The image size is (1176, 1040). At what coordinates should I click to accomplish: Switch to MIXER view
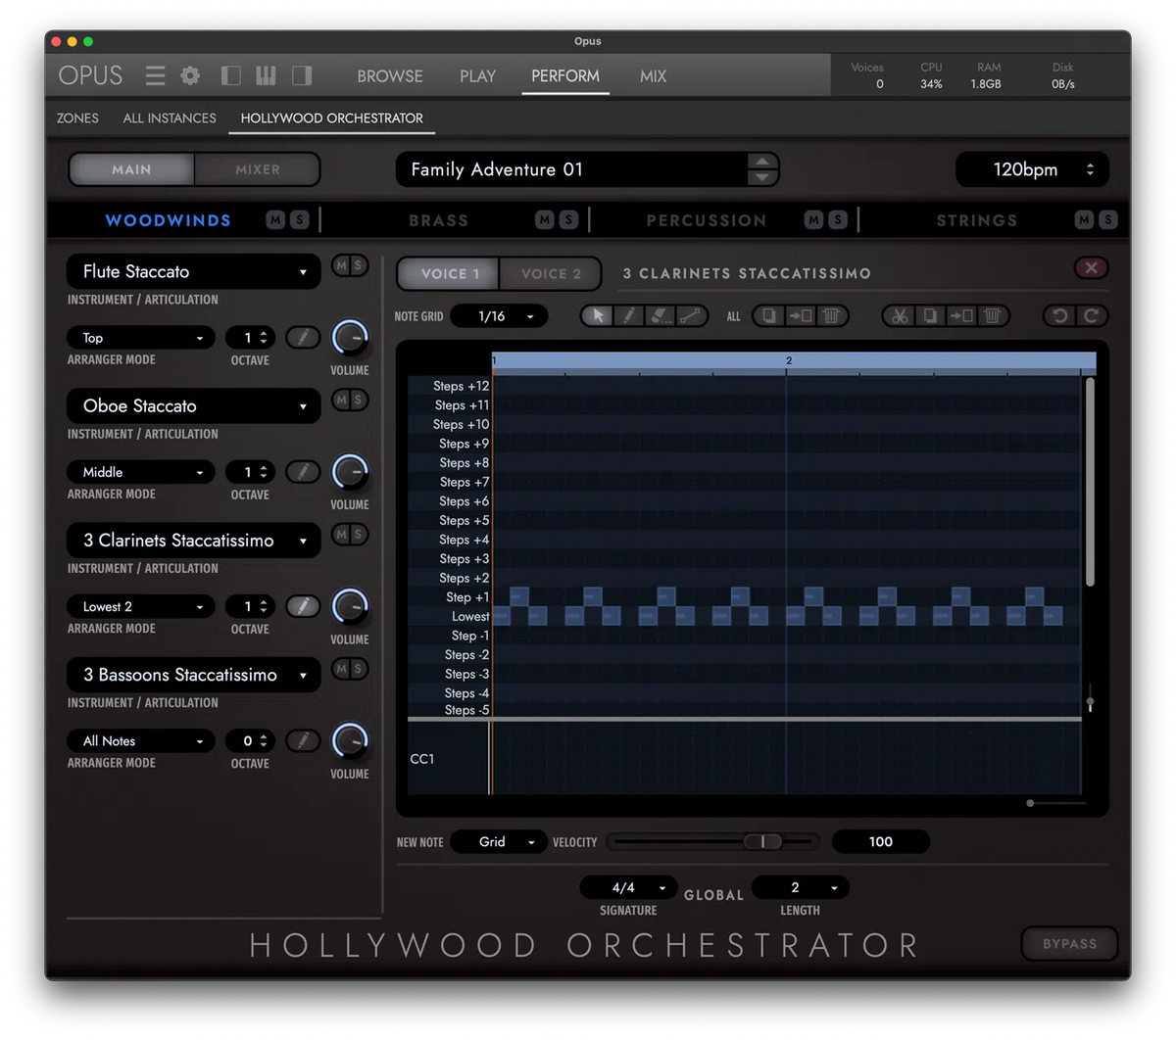click(257, 168)
